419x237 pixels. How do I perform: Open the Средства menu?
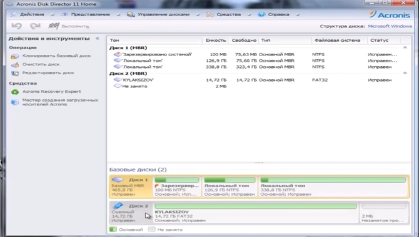click(x=229, y=14)
